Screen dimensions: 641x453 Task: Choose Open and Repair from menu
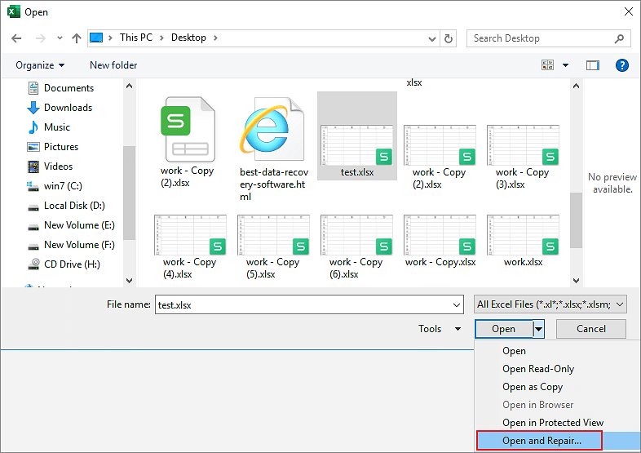point(542,441)
